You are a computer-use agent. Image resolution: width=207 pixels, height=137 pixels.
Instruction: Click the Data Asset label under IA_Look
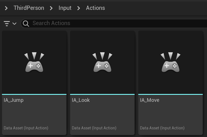94,128
